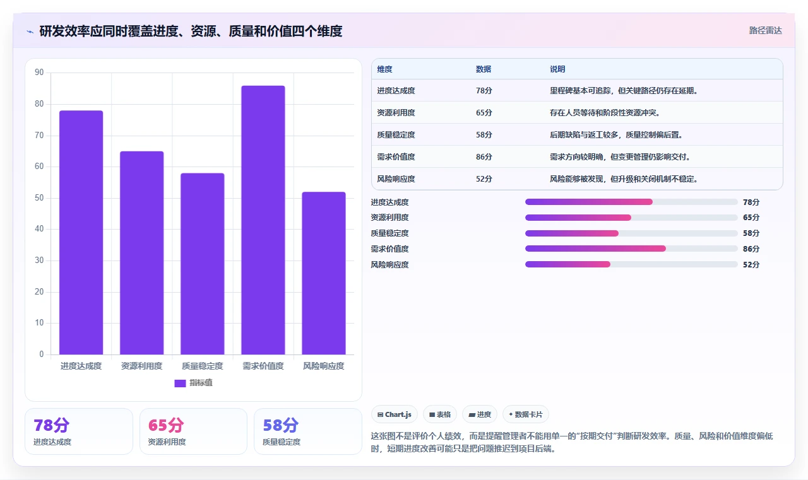Click the 指标值 legend text
The image size is (808, 480).
click(201, 383)
